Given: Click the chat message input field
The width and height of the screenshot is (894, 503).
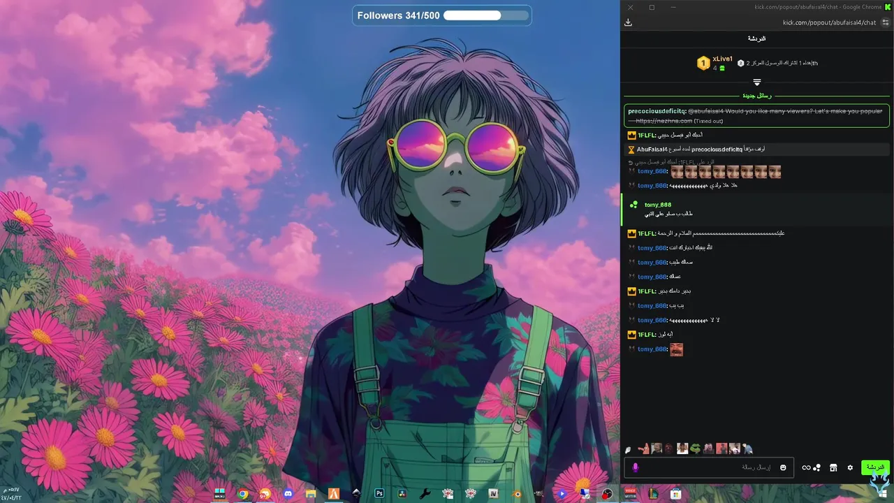Looking at the screenshot, I should click(709, 467).
